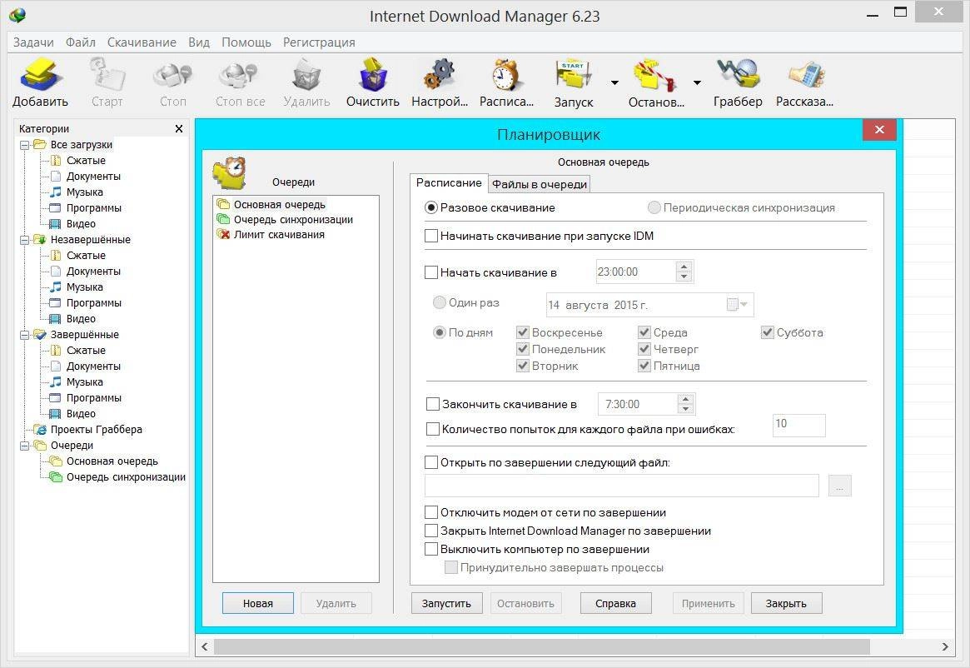Select Лимит скачивания queue entry
The height and width of the screenshot is (668, 970).
pos(279,235)
